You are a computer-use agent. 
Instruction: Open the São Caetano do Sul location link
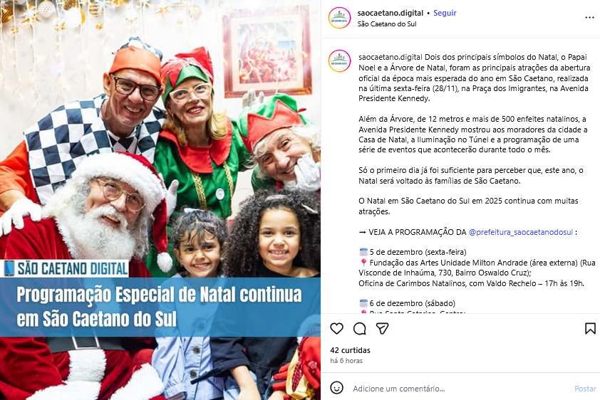coord(387,23)
